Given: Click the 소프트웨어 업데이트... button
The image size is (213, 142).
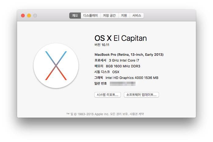Looking at the screenshot, I should click(x=141, y=95).
